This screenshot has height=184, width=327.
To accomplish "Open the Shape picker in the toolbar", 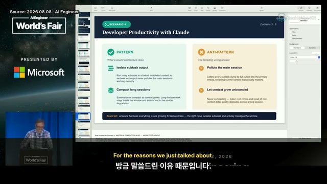I will click(208, 9).
